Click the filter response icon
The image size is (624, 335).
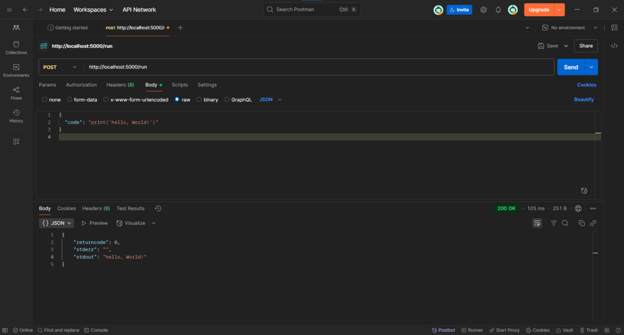[x=554, y=223]
